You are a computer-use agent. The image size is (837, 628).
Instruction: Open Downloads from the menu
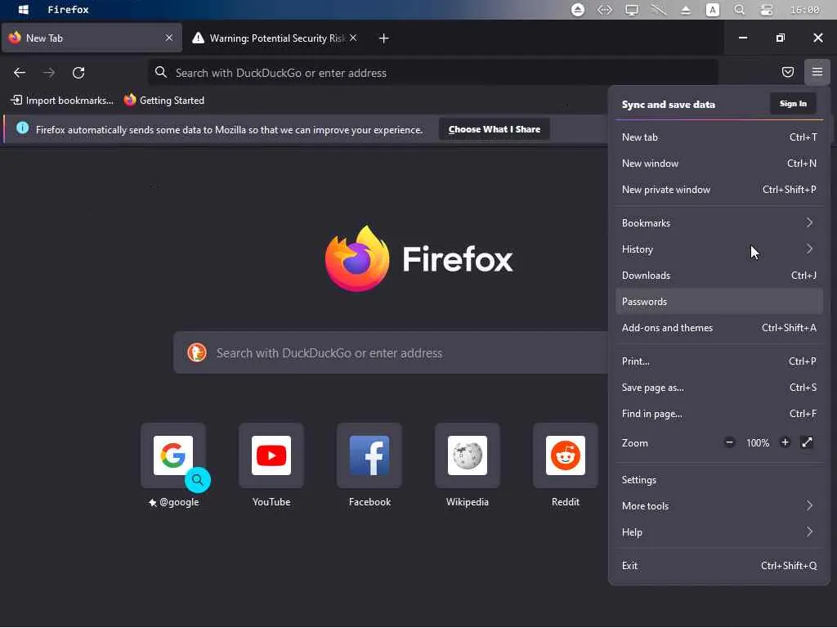coord(719,276)
